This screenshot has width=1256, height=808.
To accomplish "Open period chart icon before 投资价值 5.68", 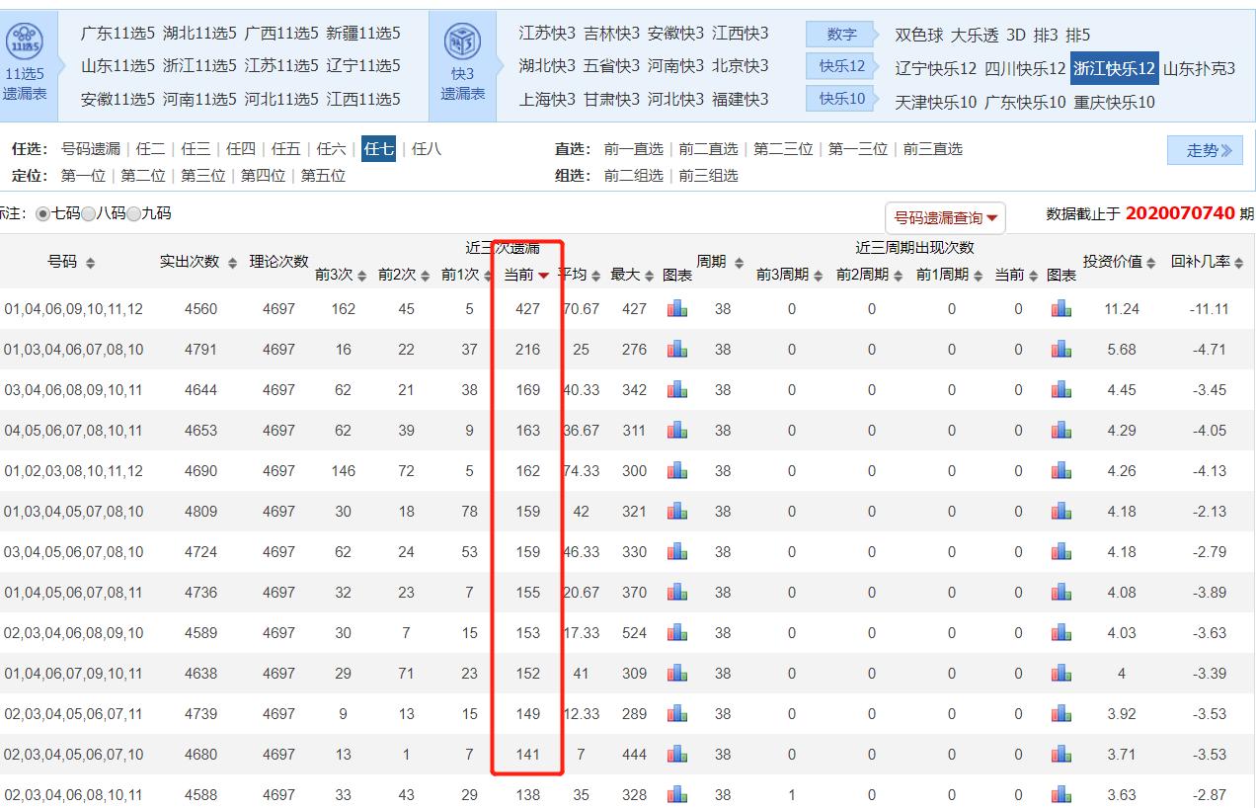I will pyautogui.click(x=1061, y=350).
